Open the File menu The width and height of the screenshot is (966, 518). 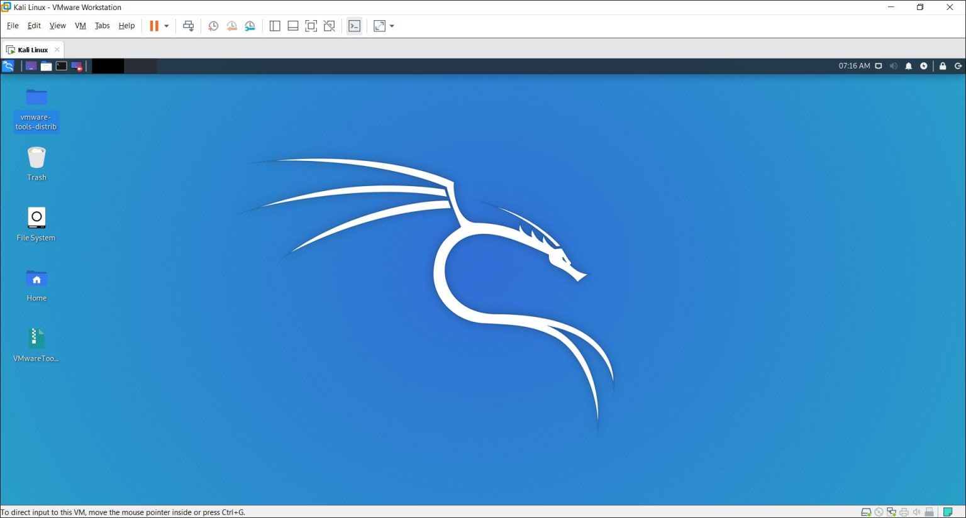tap(13, 26)
